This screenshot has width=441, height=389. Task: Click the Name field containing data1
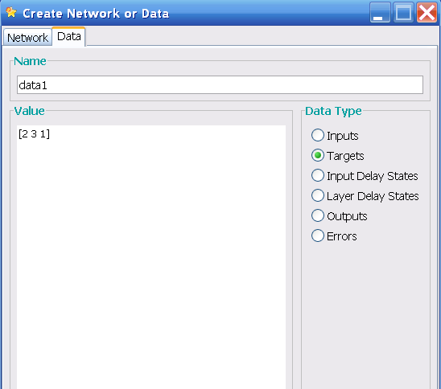(220, 85)
